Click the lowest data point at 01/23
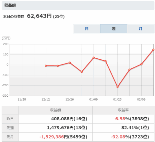Image resolution: width=155 pixels, height=142 pixels. pos(118,87)
